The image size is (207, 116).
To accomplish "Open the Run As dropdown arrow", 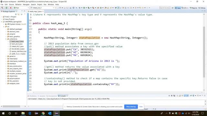I will pyautogui.click(x=86, y=8).
